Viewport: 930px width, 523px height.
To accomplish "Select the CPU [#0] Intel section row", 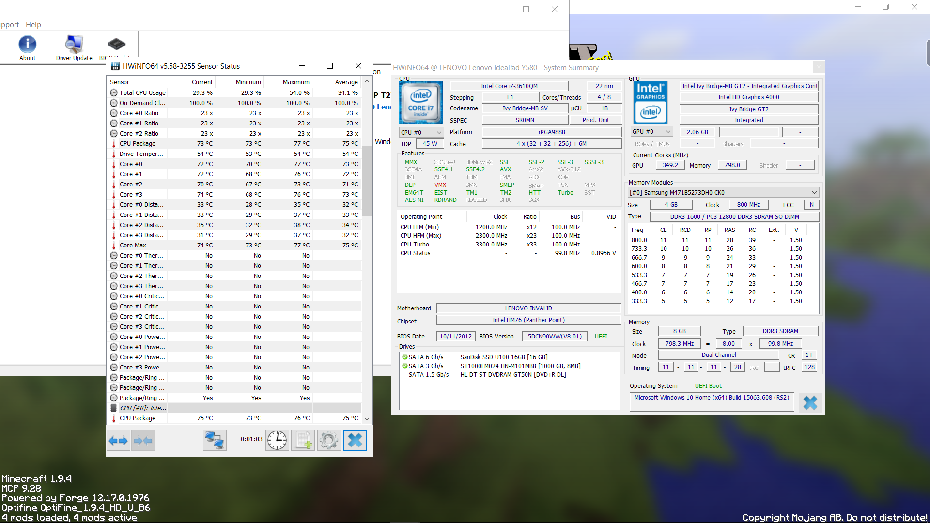I will pos(142,408).
